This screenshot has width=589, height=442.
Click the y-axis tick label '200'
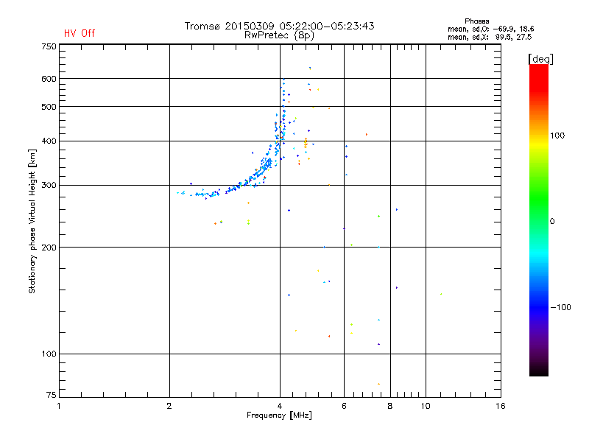pyautogui.click(x=49, y=248)
